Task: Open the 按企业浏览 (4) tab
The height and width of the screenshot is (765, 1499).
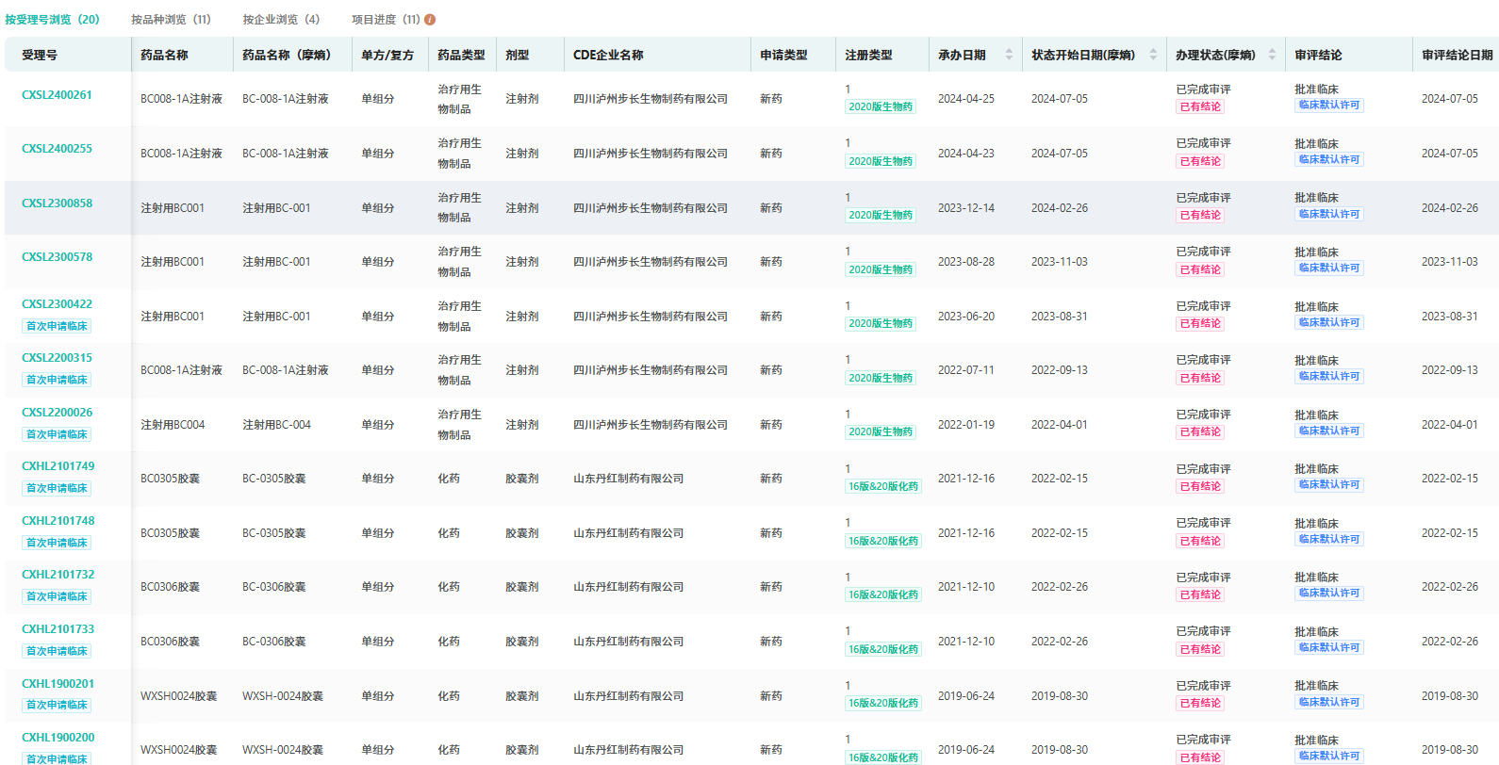Action: pos(281,20)
